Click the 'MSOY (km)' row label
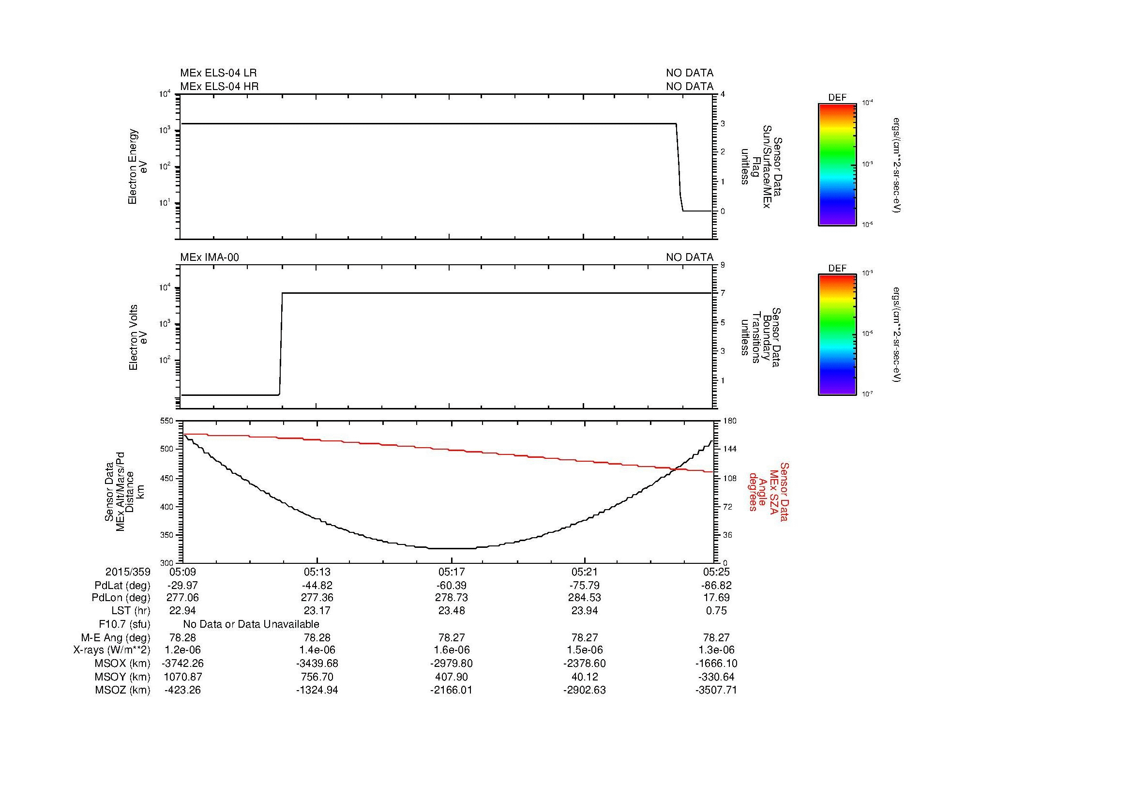This screenshot has height=800, width=1132. pyautogui.click(x=123, y=677)
